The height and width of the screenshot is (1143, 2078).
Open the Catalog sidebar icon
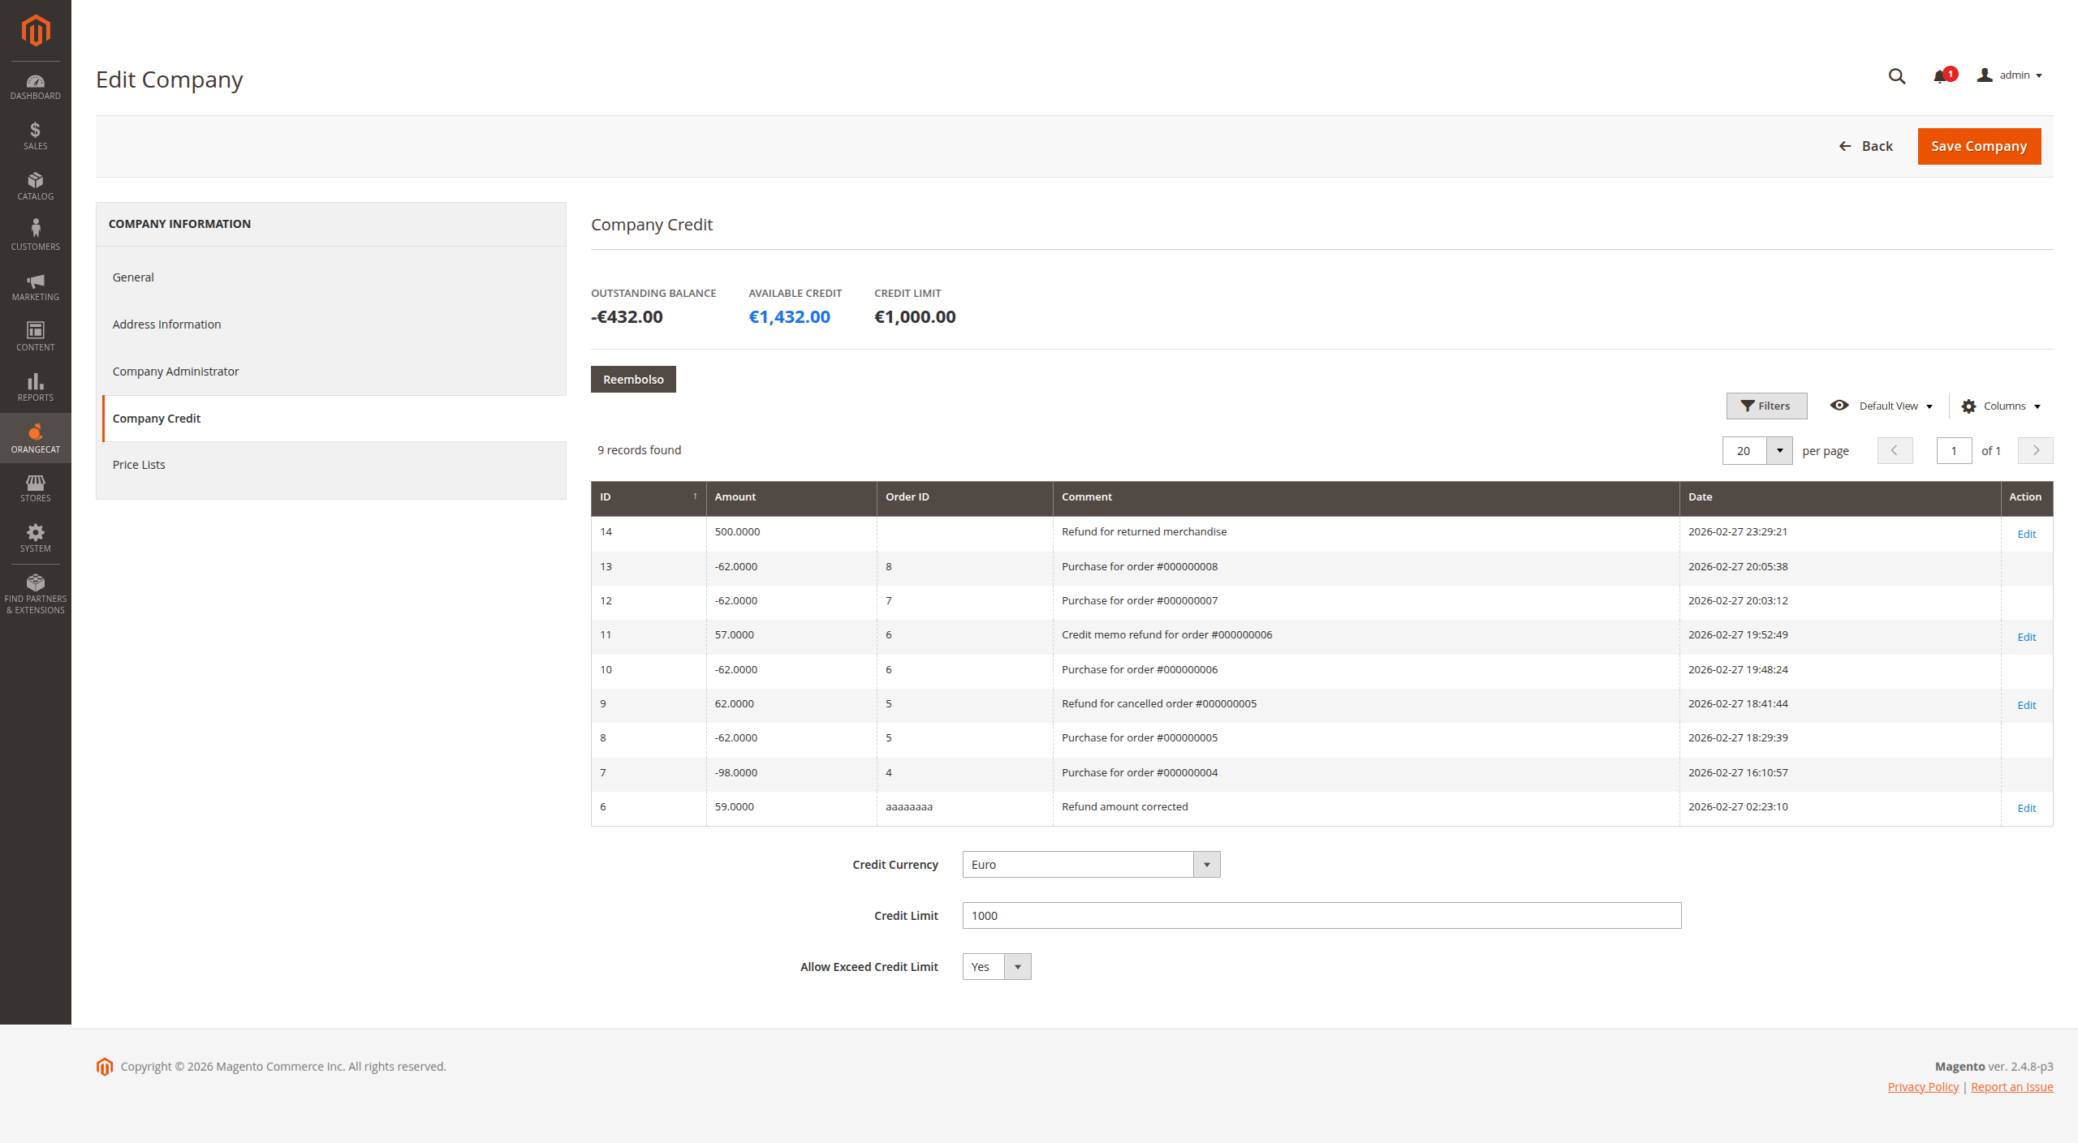click(35, 187)
